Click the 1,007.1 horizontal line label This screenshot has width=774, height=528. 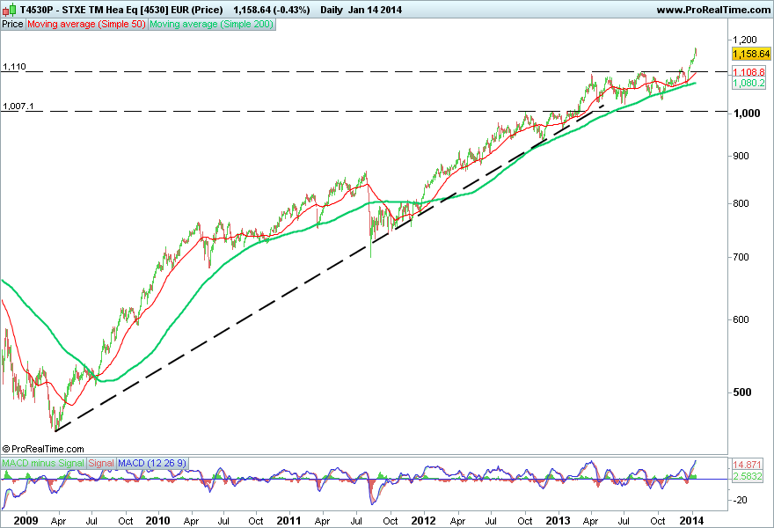[x=18, y=106]
